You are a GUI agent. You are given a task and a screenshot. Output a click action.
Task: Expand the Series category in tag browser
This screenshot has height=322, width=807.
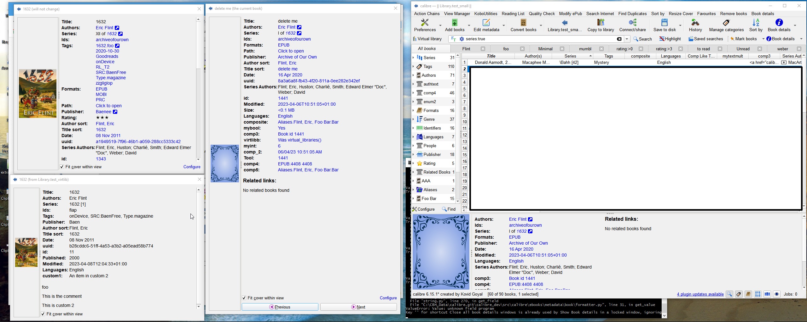(x=413, y=58)
